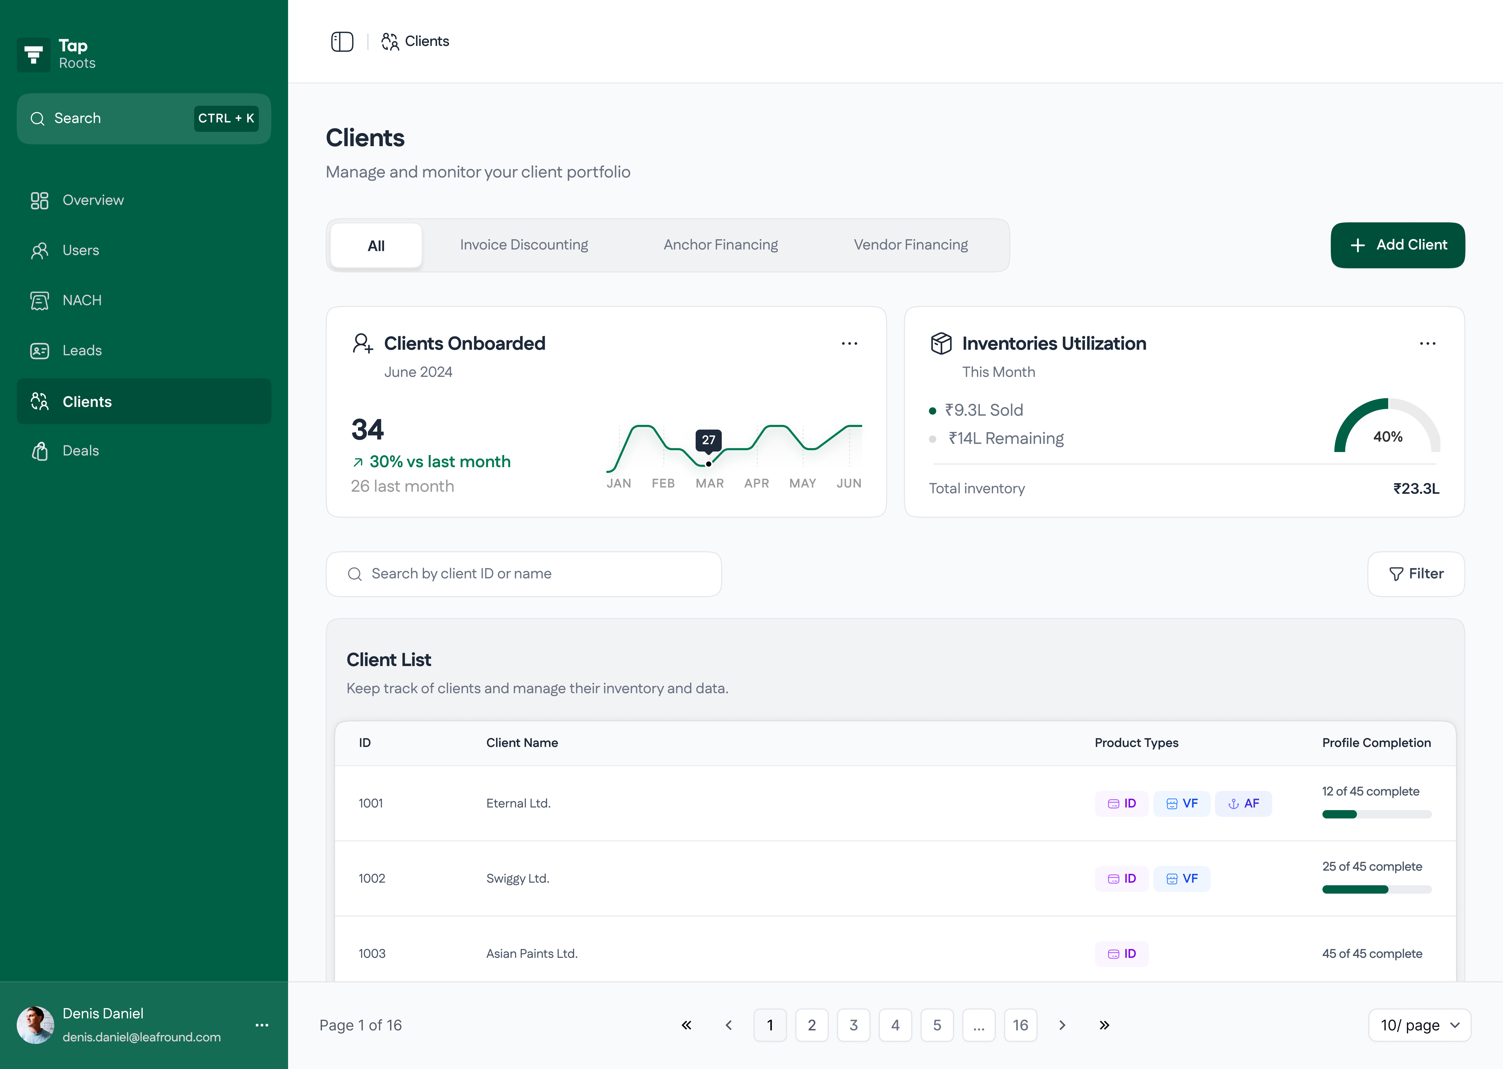
Task: Switch to the Anchor Financing tab
Action: 720,245
